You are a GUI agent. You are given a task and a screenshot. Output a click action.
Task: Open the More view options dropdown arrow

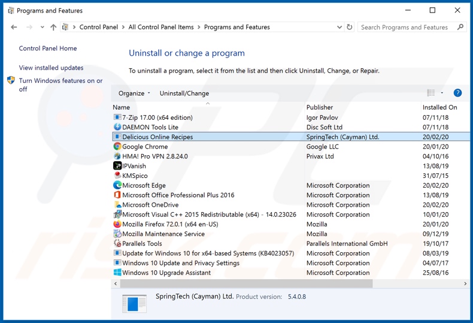click(x=442, y=93)
